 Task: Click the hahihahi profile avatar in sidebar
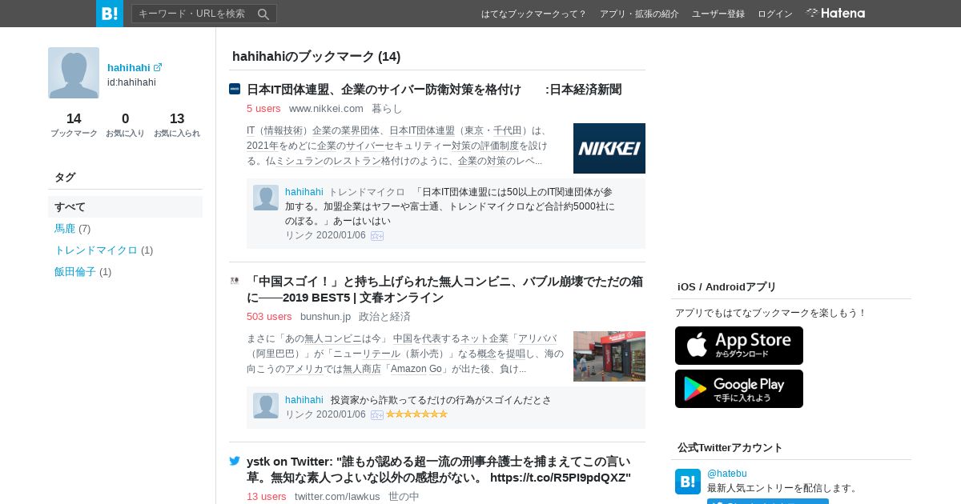[x=74, y=73]
